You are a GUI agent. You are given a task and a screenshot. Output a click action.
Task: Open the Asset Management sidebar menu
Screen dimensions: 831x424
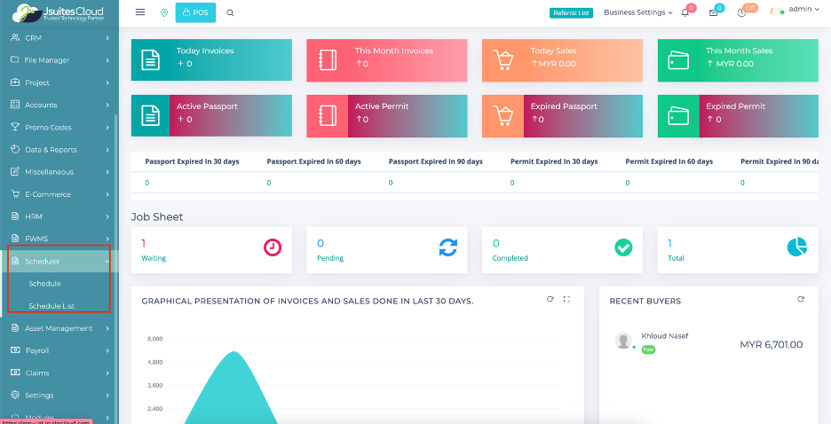pos(59,328)
